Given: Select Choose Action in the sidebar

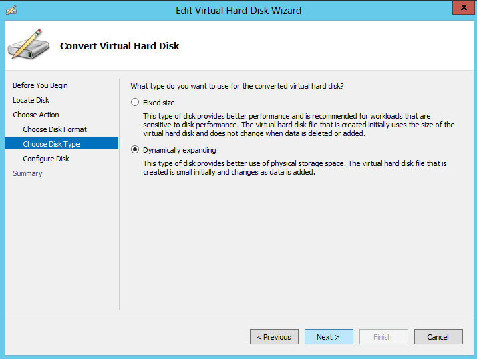Looking at the screenshot, I should pyautogui.click(x=35, y=115).
